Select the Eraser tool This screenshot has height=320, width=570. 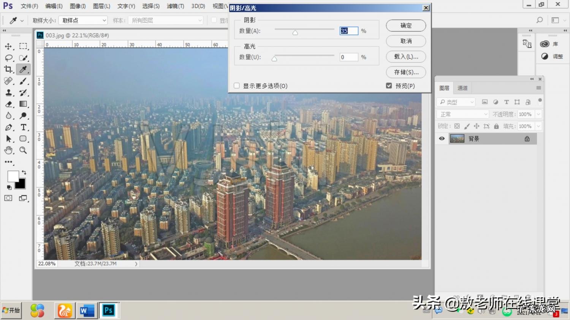[x=8, y=104]
